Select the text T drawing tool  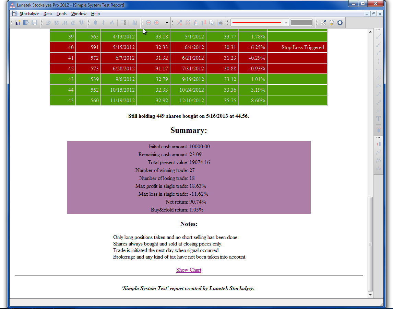(x=379, y=119)
